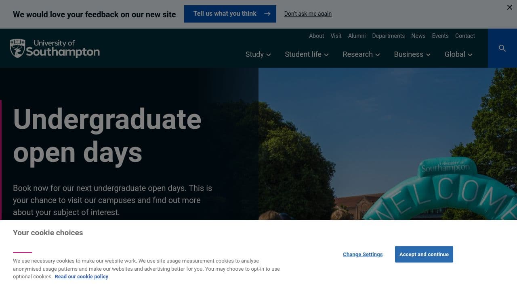
Task: Click the arrow on Tell us what you think
Action: (x=267, y=13)
